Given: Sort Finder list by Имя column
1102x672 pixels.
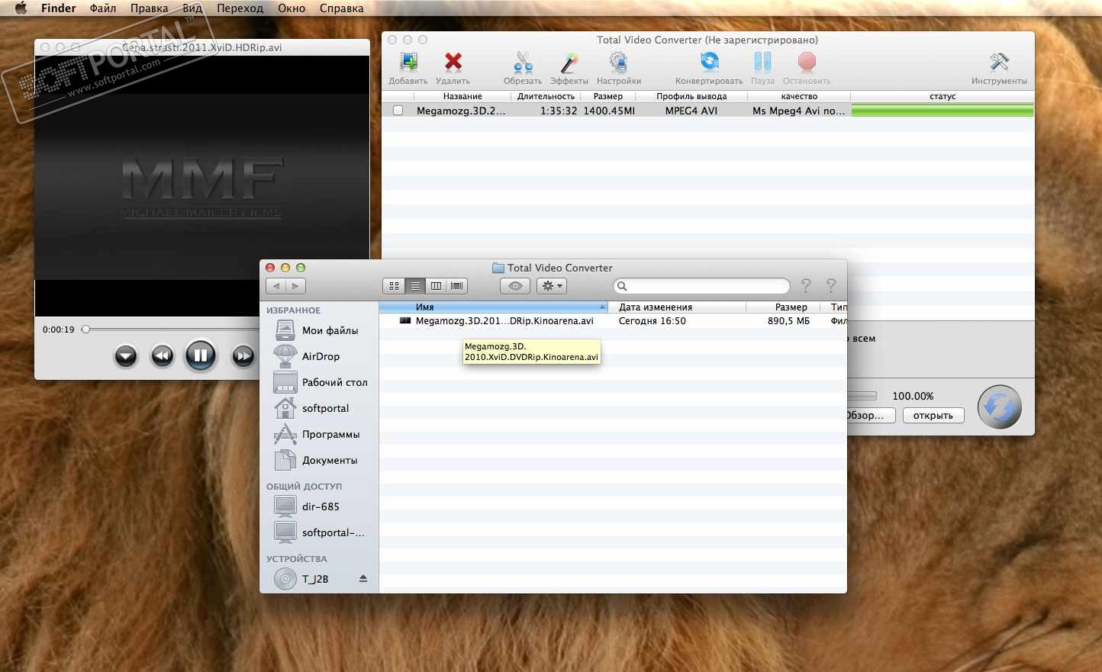Looking at the screenshot, I should [x=494, y=307].
